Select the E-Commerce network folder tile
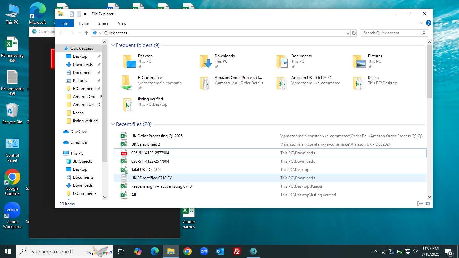Image resolution: width=459 pixels, height=258 pixels. point(151,83)
